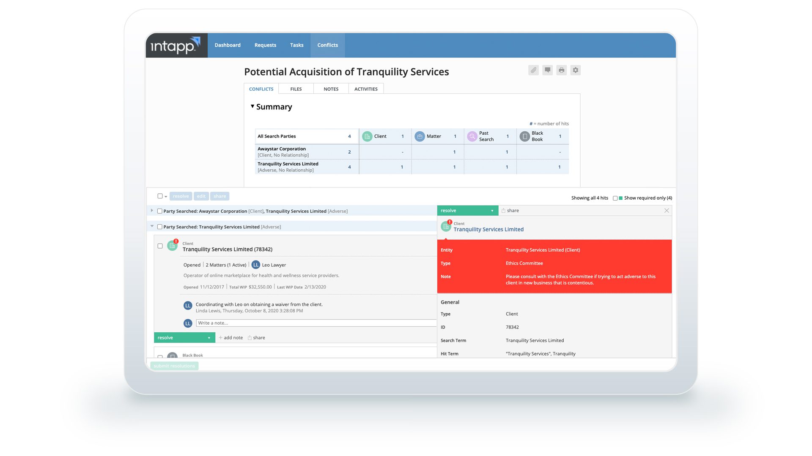Go to the Dashboard menu

228,45
